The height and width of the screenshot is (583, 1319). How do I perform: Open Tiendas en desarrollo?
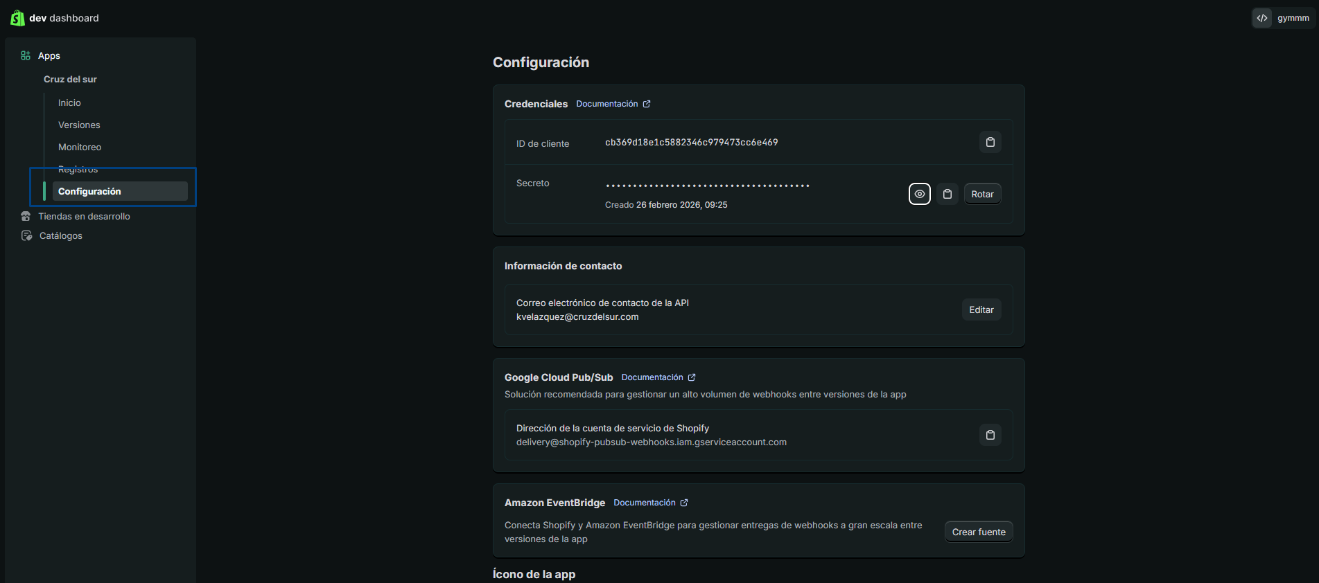click(x=84, y=216)
